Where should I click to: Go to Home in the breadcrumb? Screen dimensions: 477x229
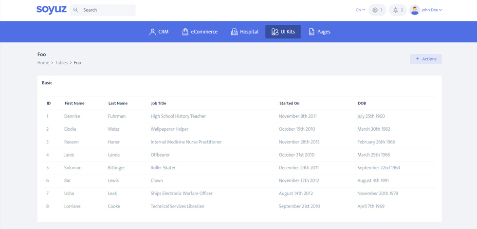(x=43, y=63)
